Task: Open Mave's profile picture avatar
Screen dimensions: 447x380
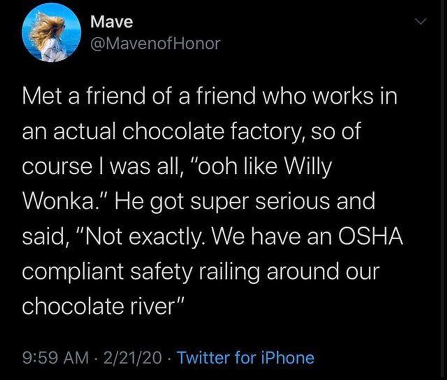Action: click(x=51, y=33)
